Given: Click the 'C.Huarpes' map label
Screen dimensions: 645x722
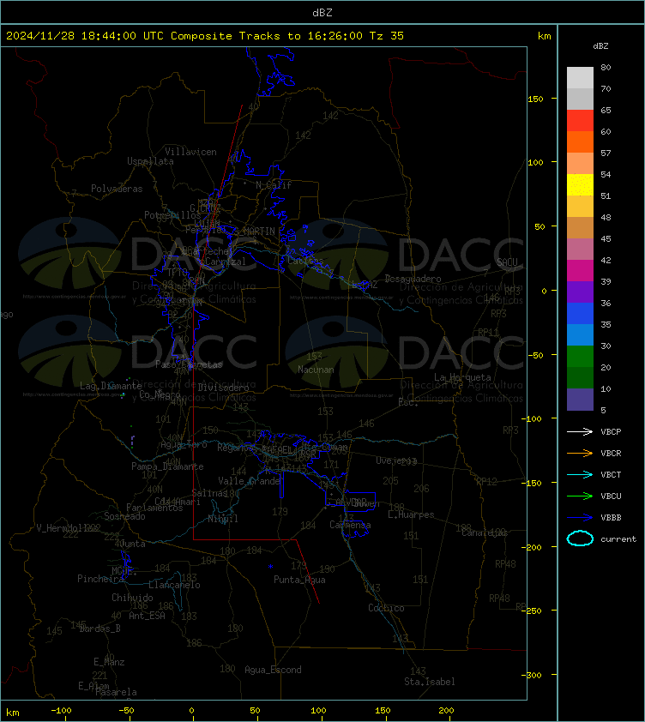Looking at the screenshot, I should pos(411,514).
